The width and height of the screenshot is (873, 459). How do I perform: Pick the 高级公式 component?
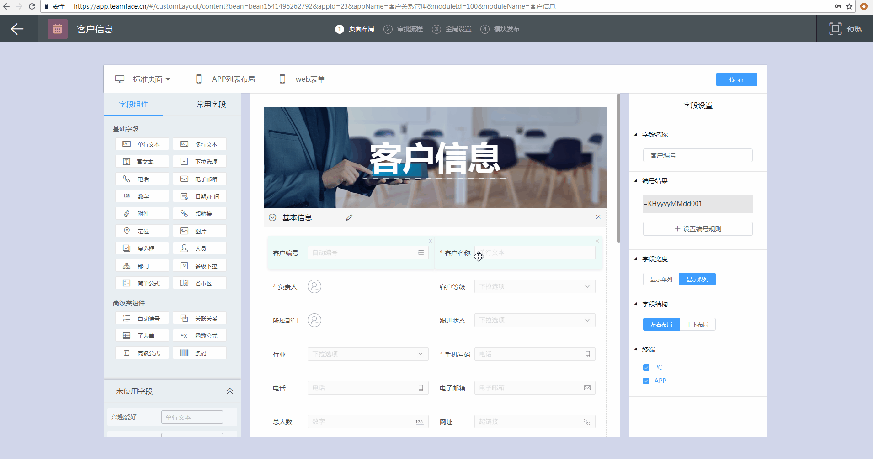tap(142, 353)
